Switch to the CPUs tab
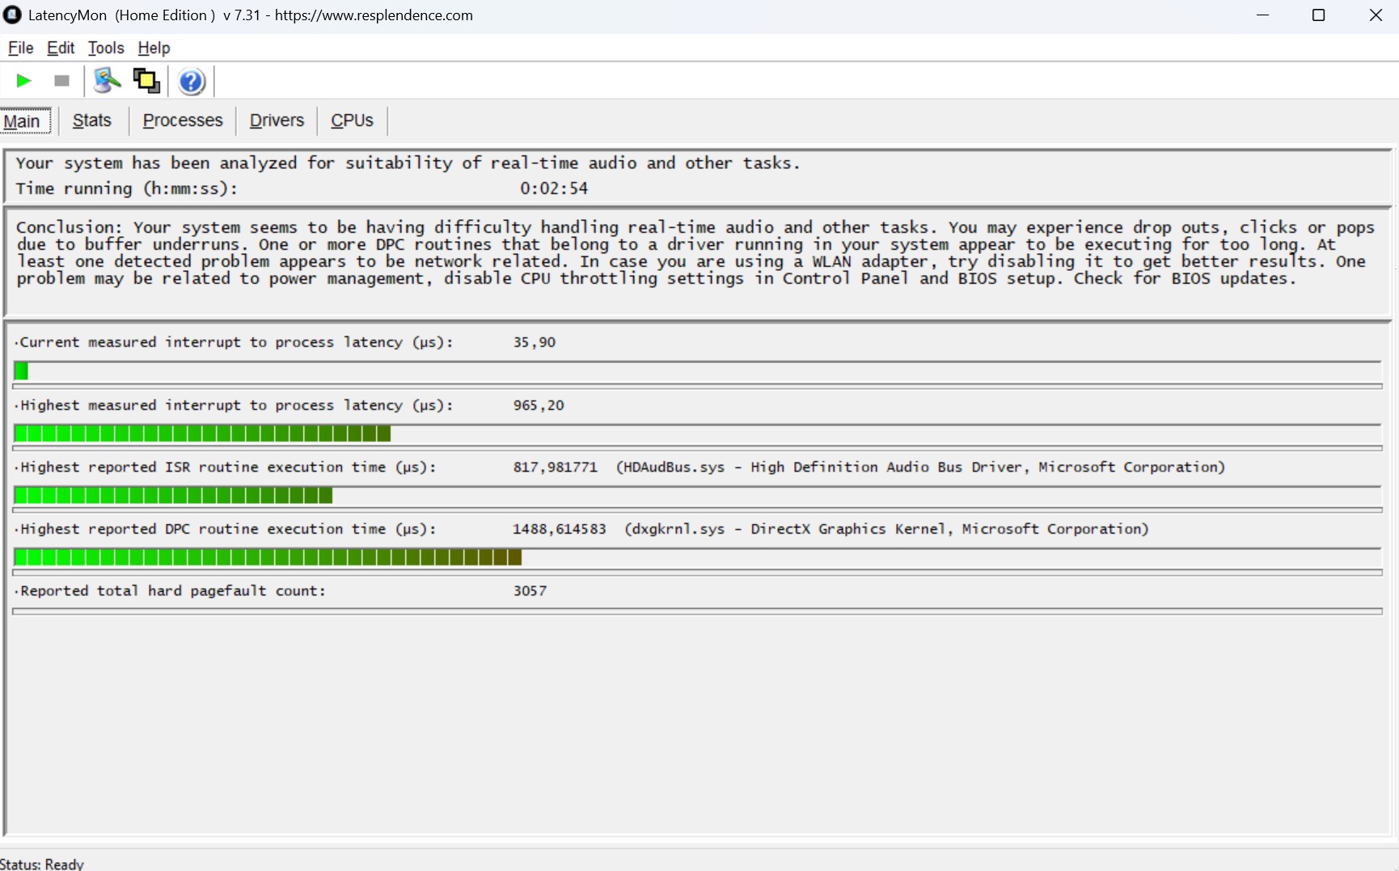 tap(352, 121)
